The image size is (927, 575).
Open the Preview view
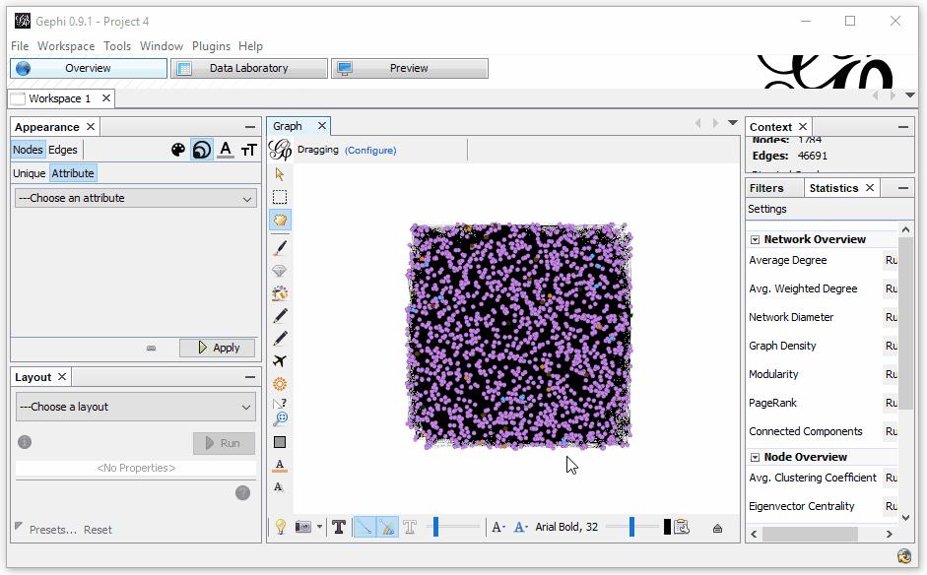(x=409, y=69)
